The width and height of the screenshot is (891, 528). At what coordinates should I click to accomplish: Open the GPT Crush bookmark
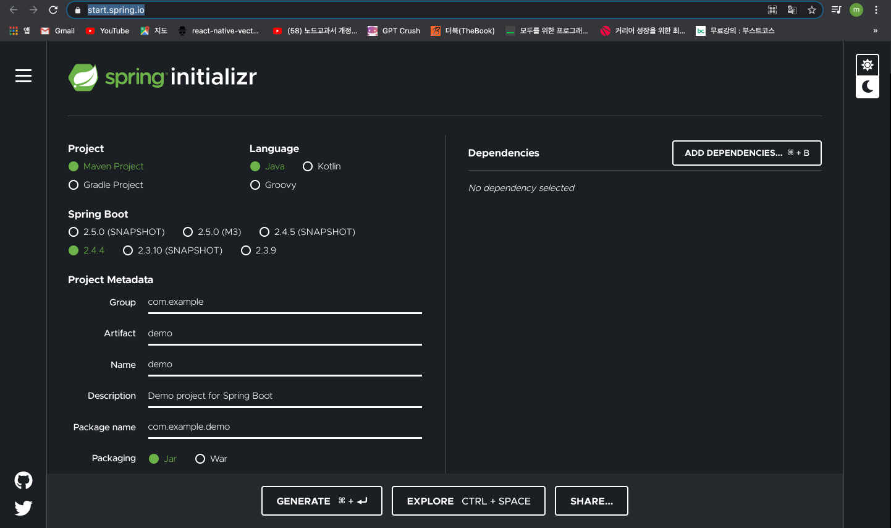point(394,30)
